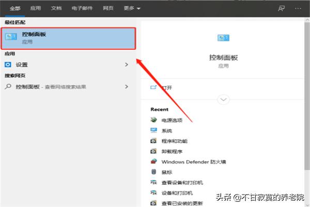Expand the 控制面板 web search result arrow

(126, 86)
